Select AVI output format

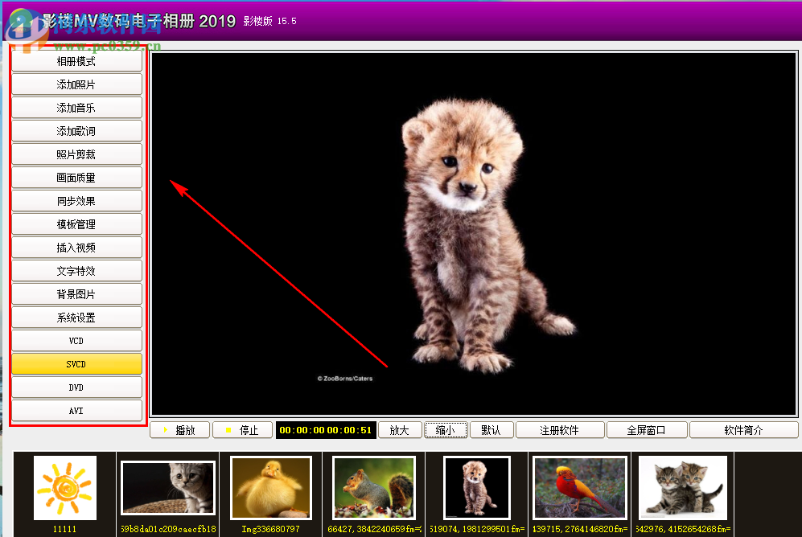click(x=76, y=410)
